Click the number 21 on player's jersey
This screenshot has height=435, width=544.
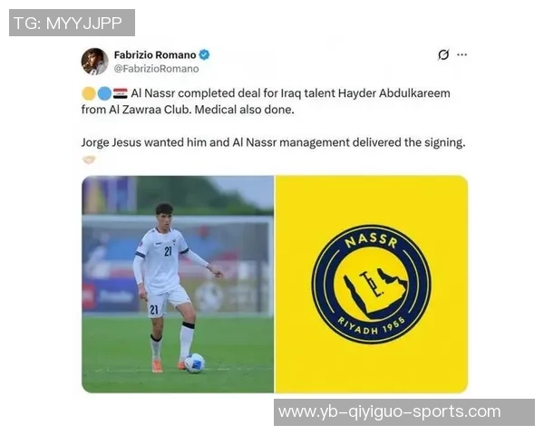[168, 251]
